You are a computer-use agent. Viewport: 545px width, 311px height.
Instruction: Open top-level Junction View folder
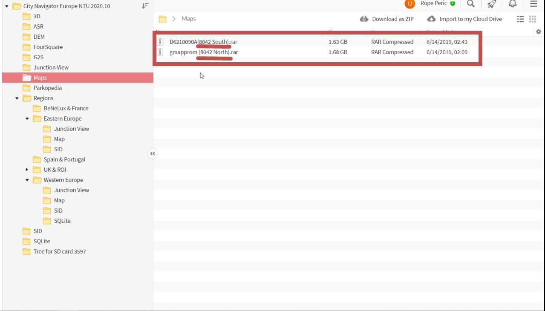[x=46, y=67]
